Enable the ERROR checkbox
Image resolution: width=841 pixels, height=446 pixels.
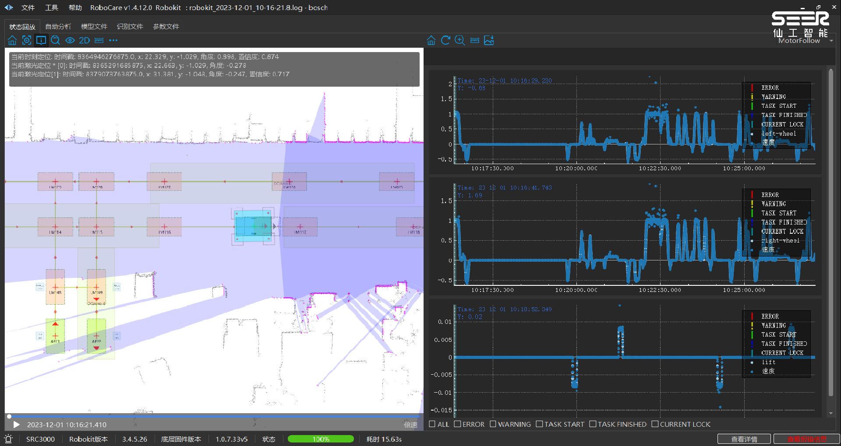(x=458, y=424)
